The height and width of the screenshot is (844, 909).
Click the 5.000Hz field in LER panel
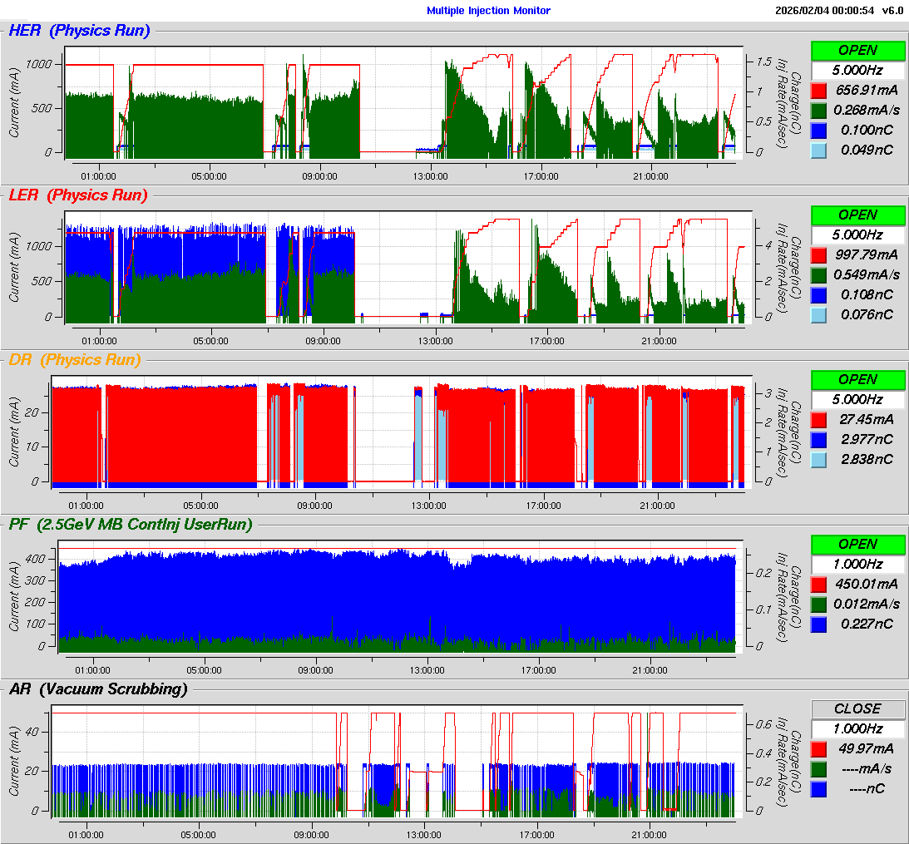(x=857, y=234)
